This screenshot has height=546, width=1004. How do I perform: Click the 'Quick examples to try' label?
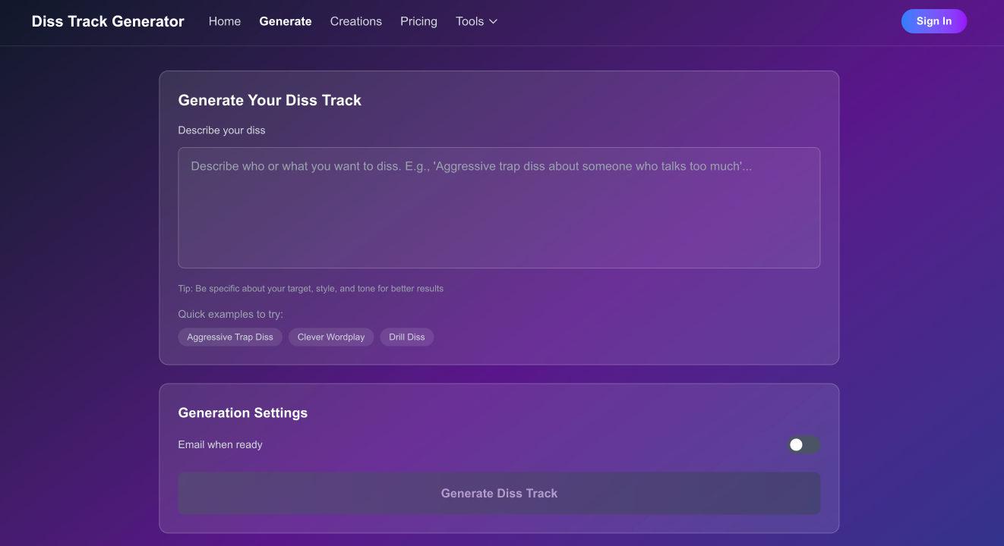[230, 314]
